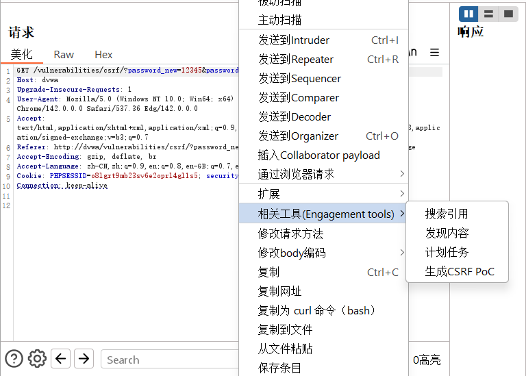Expand 通过浏览器请求 submenu
The image size is (526, 376).
pyautogui.click(x=323, y=174)
